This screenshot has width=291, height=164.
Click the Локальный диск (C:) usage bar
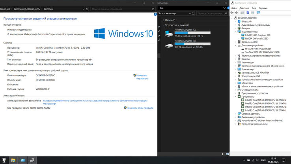(192, 33)
